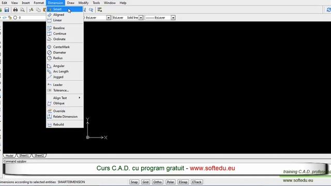Choose the Jogged dimension entry
This screenshot has width=331, height=186.
[65, 77]
